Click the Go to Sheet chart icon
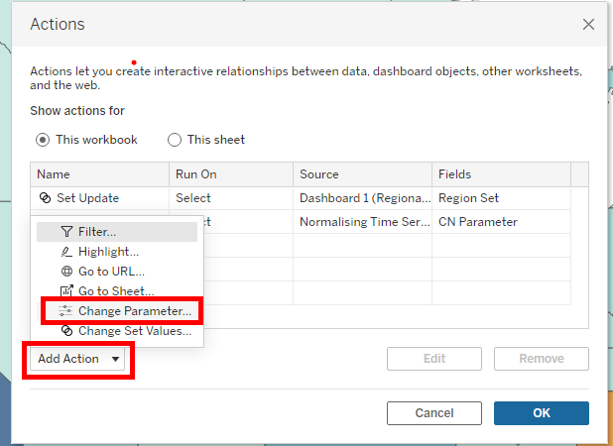This screenshot has width=613, height=446. coord(67,291)
